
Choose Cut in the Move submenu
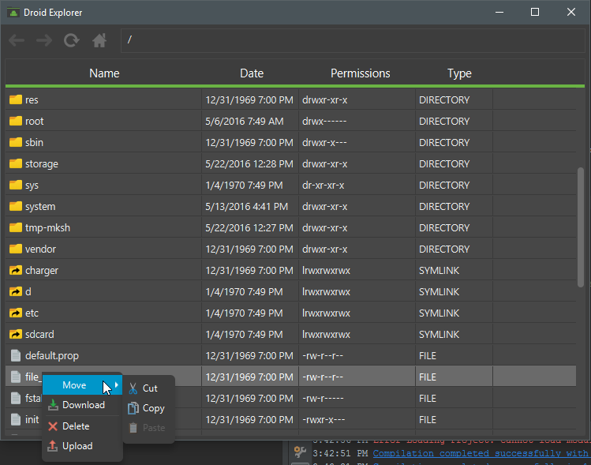point(148,388)
